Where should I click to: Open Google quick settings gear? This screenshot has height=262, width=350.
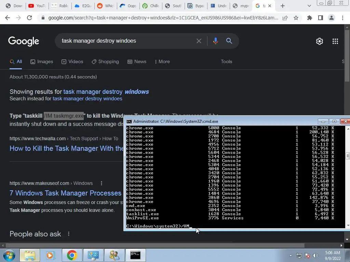(320, 41)
